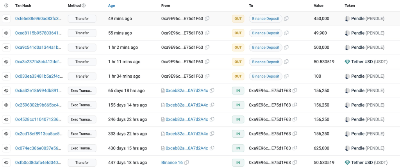This screenshot has width=400, height=167.
Task: Open Binance Deposit link in 50.530519 row
Action: [266, 62]
